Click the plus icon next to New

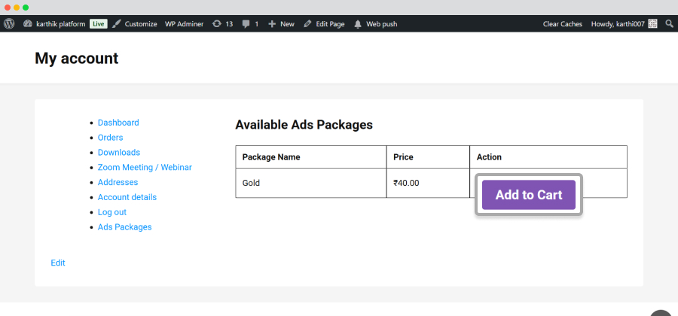click(272, 24)
